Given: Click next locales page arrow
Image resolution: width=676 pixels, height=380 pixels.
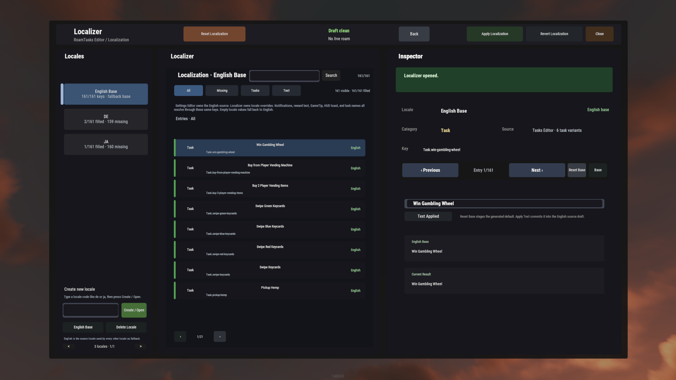Looking at the screenshot, I should (140, 346).
